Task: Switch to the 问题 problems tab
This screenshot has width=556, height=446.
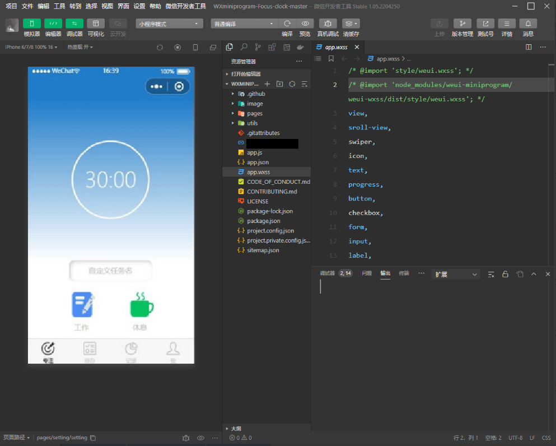Action: pyautogui.click(x=367, y=273)
